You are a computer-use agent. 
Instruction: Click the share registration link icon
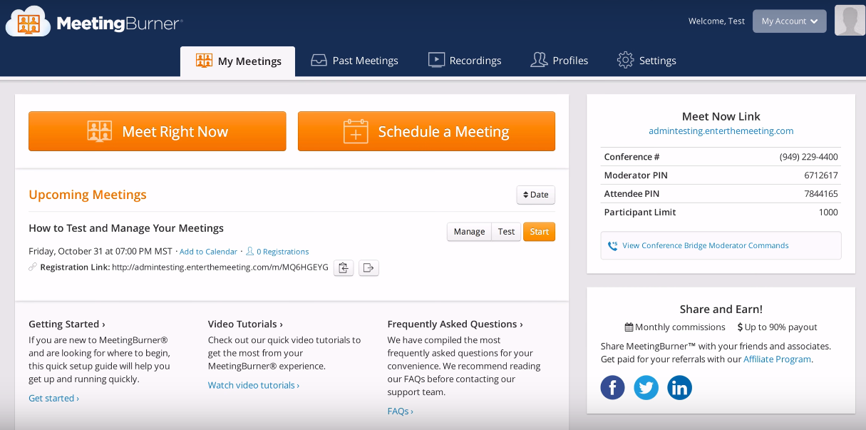pos(368,268)
